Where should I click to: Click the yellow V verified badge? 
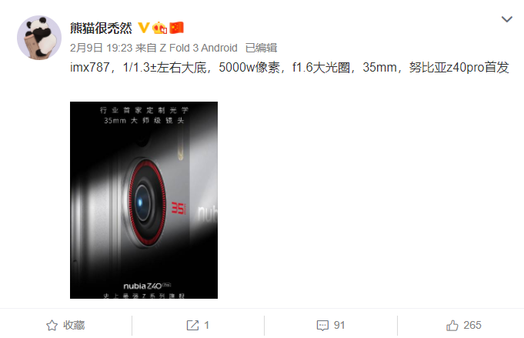click(144, 28)
